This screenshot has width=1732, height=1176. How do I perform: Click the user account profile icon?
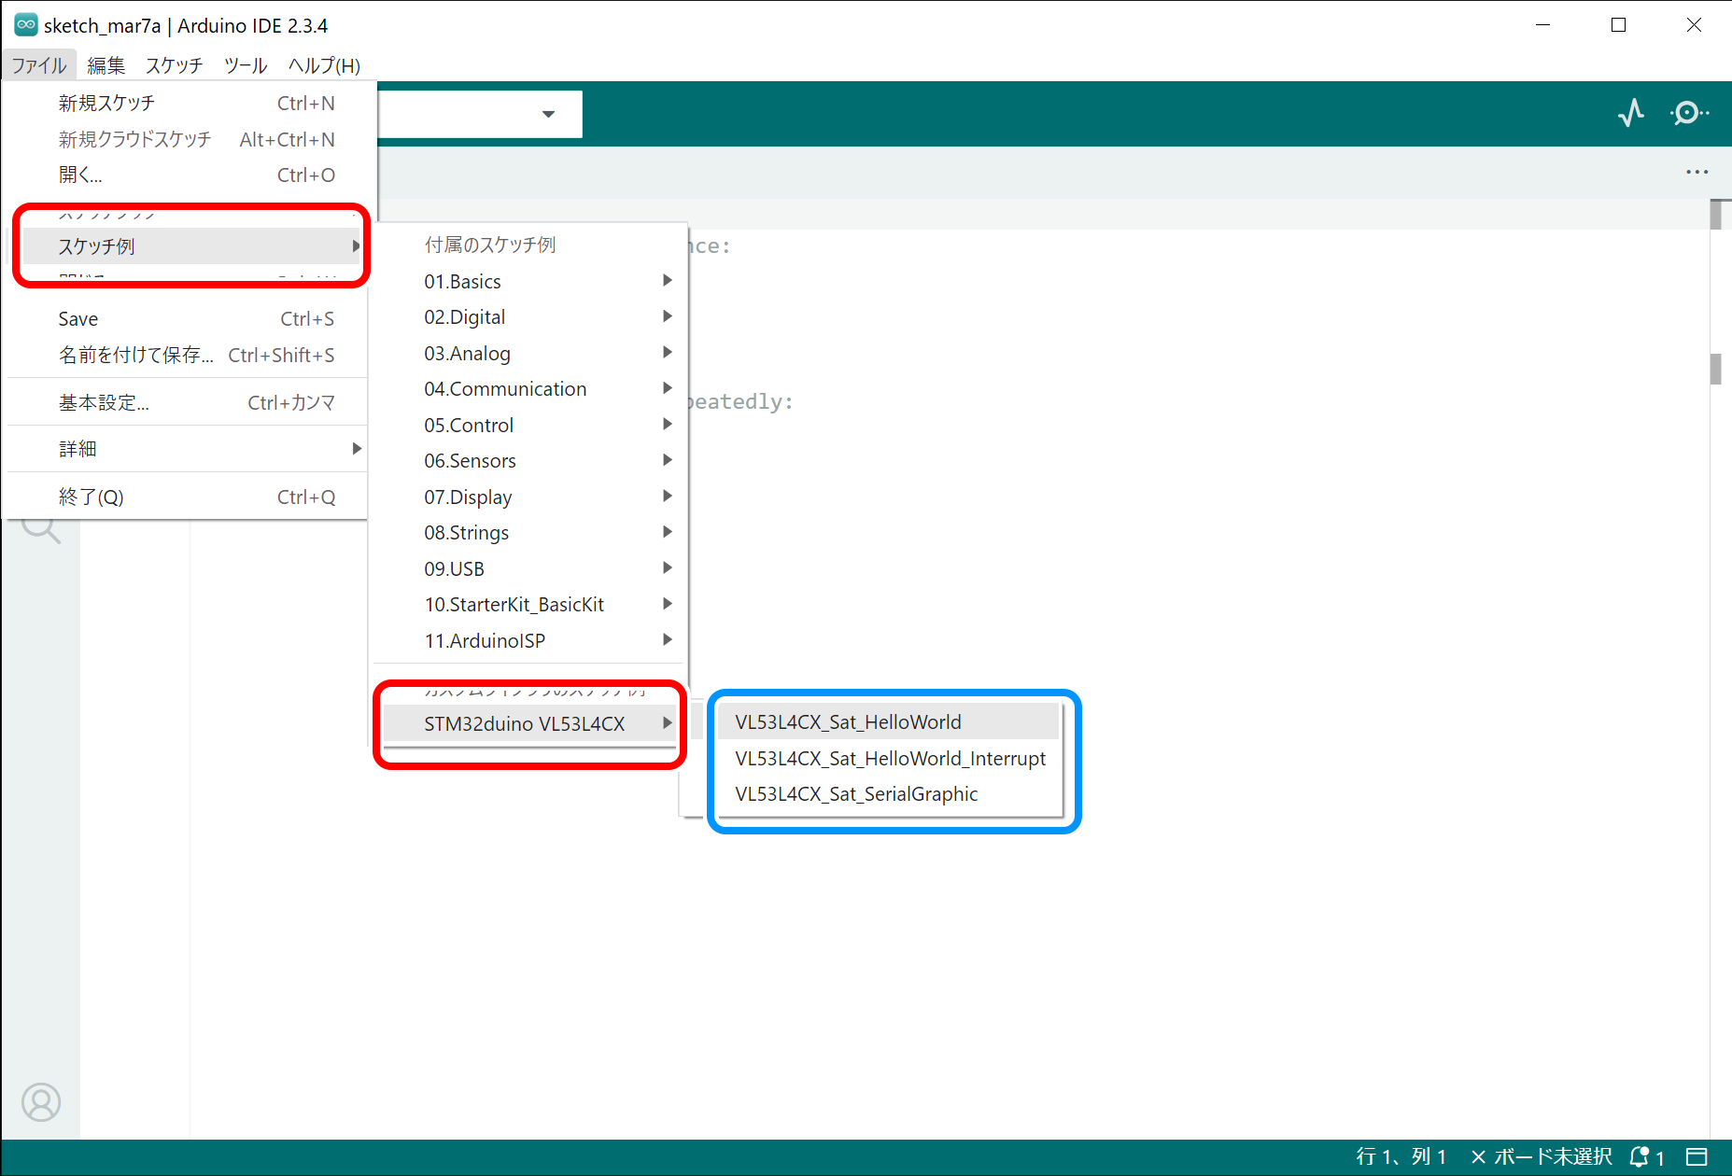coord(41,1102)
